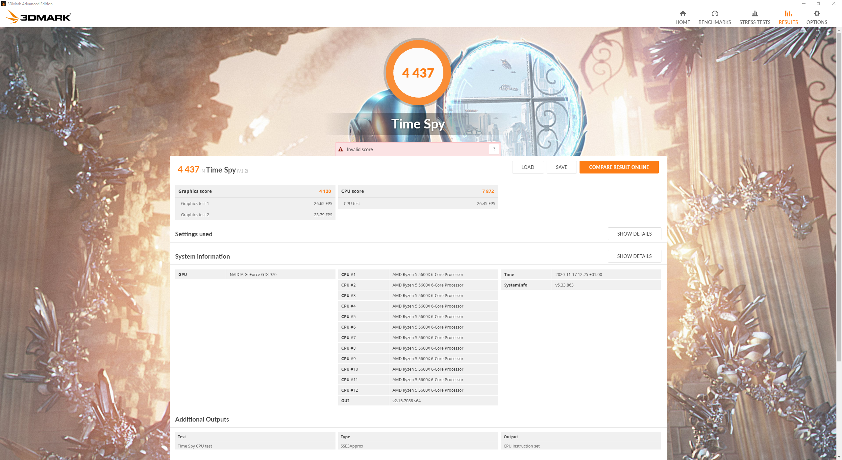This screenshot has width=842, height=460.
Task: Open Options gear icon
Action: click(x=816, y=13)
